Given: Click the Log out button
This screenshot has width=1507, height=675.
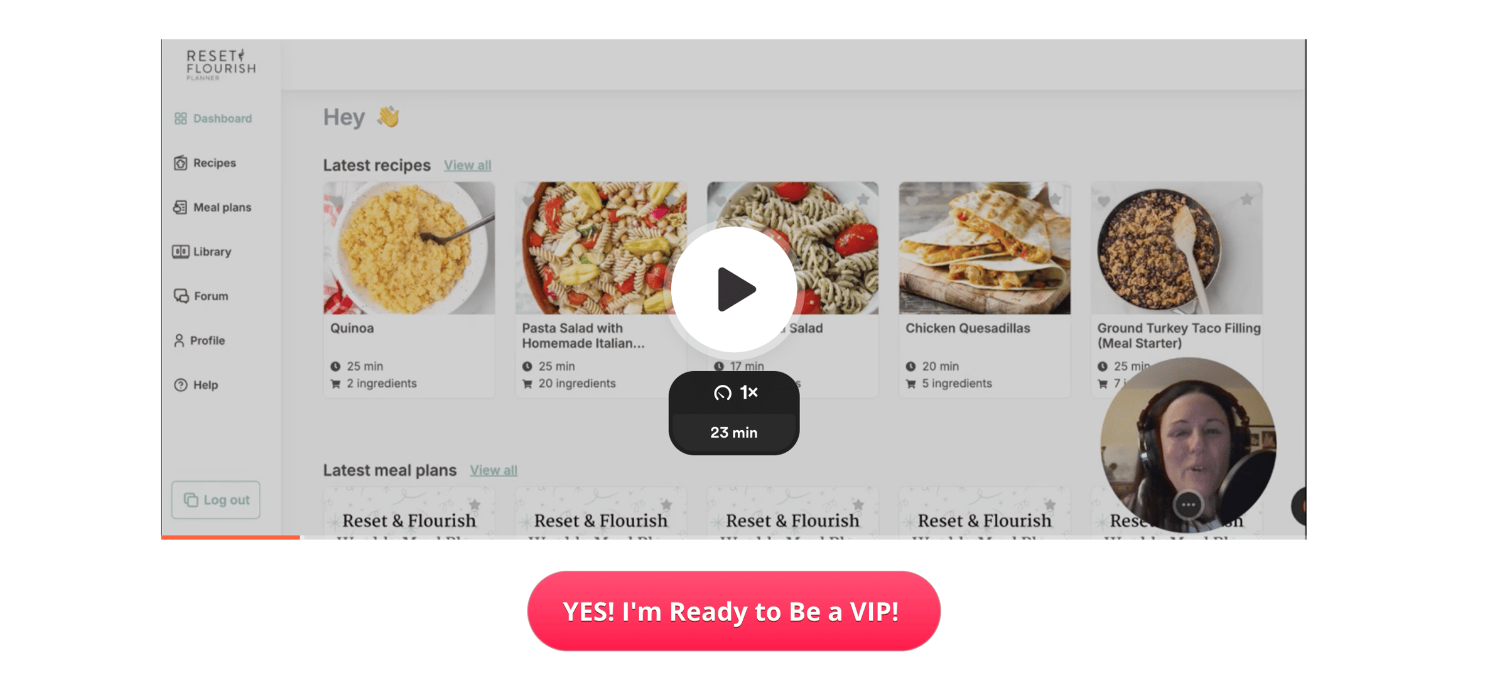Looking at the screenshot, I should tap(216, 500).
